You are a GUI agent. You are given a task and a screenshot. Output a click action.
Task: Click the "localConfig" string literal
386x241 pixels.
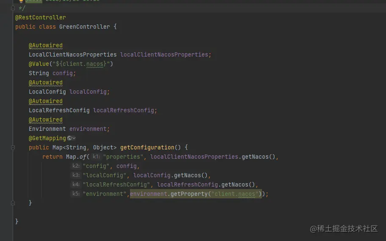[x=105, y=176]
